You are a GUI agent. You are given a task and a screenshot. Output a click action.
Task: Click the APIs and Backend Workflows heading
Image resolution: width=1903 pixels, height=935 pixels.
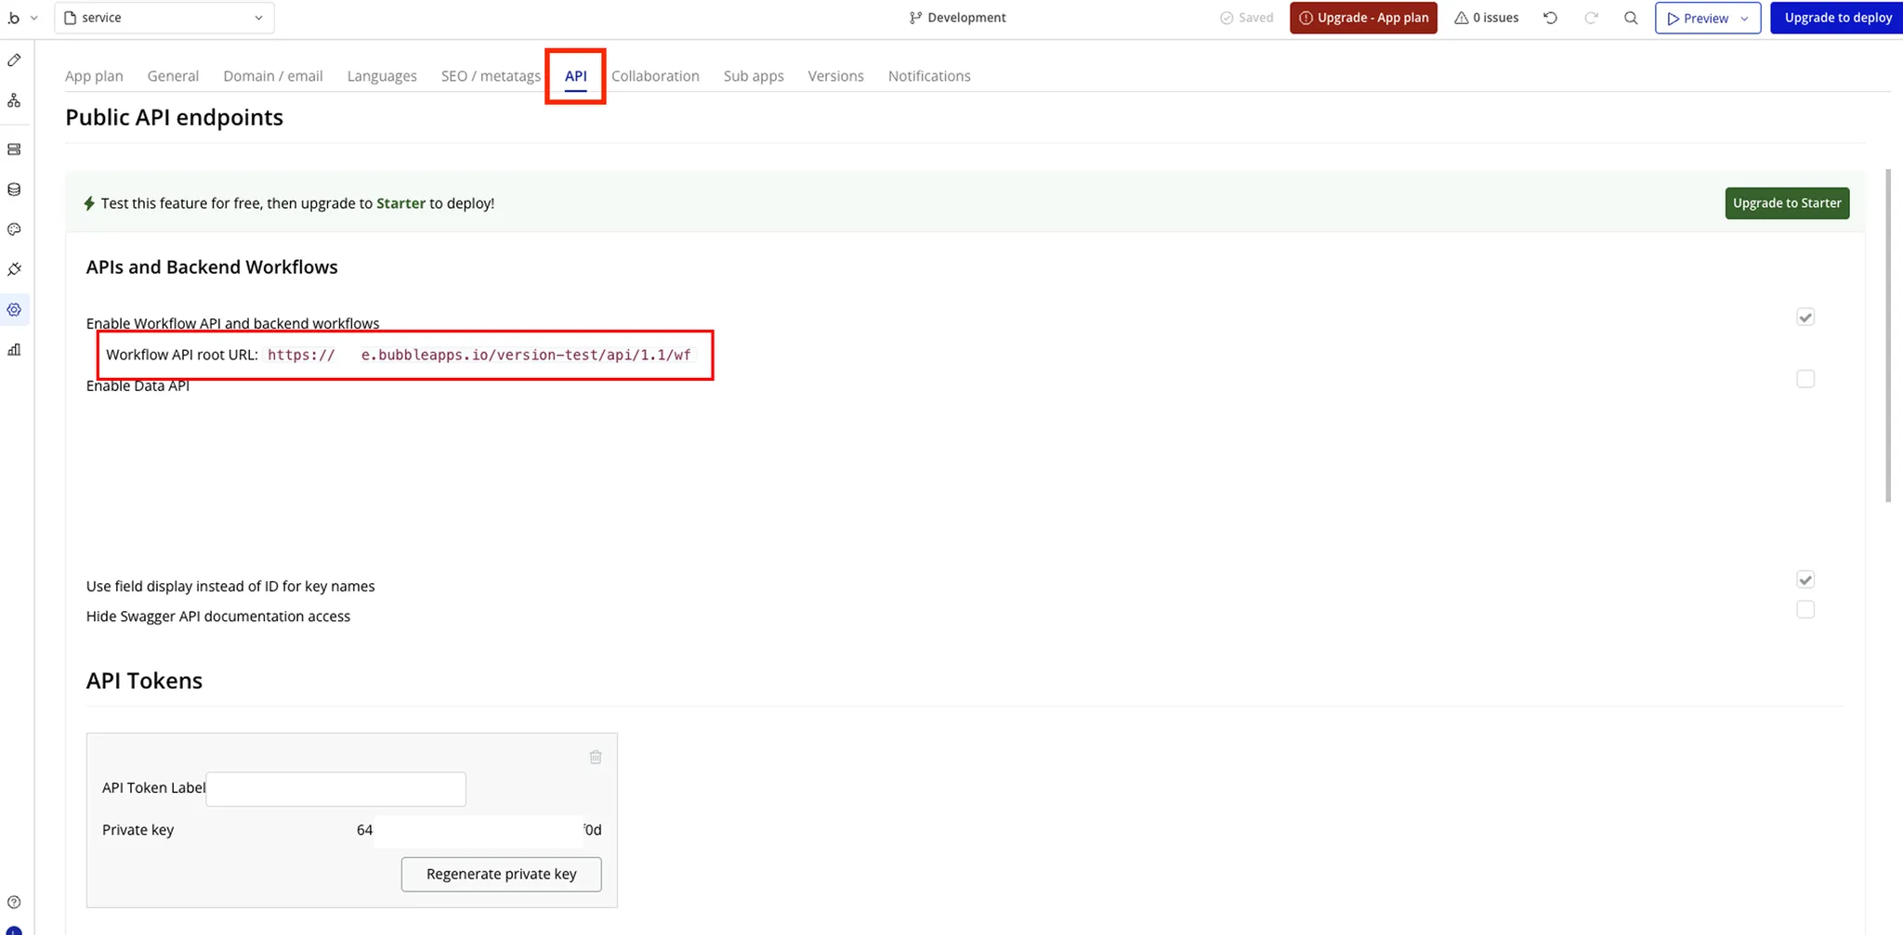coord(212,267)
